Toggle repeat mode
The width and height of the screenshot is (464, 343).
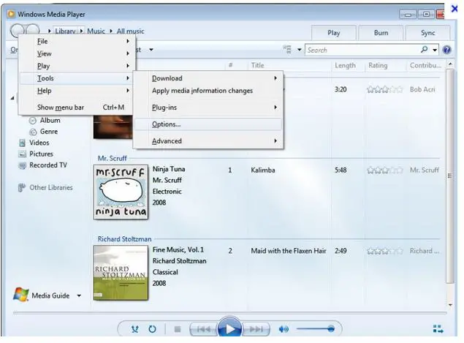pyautogui.click(x=152, y=329)
